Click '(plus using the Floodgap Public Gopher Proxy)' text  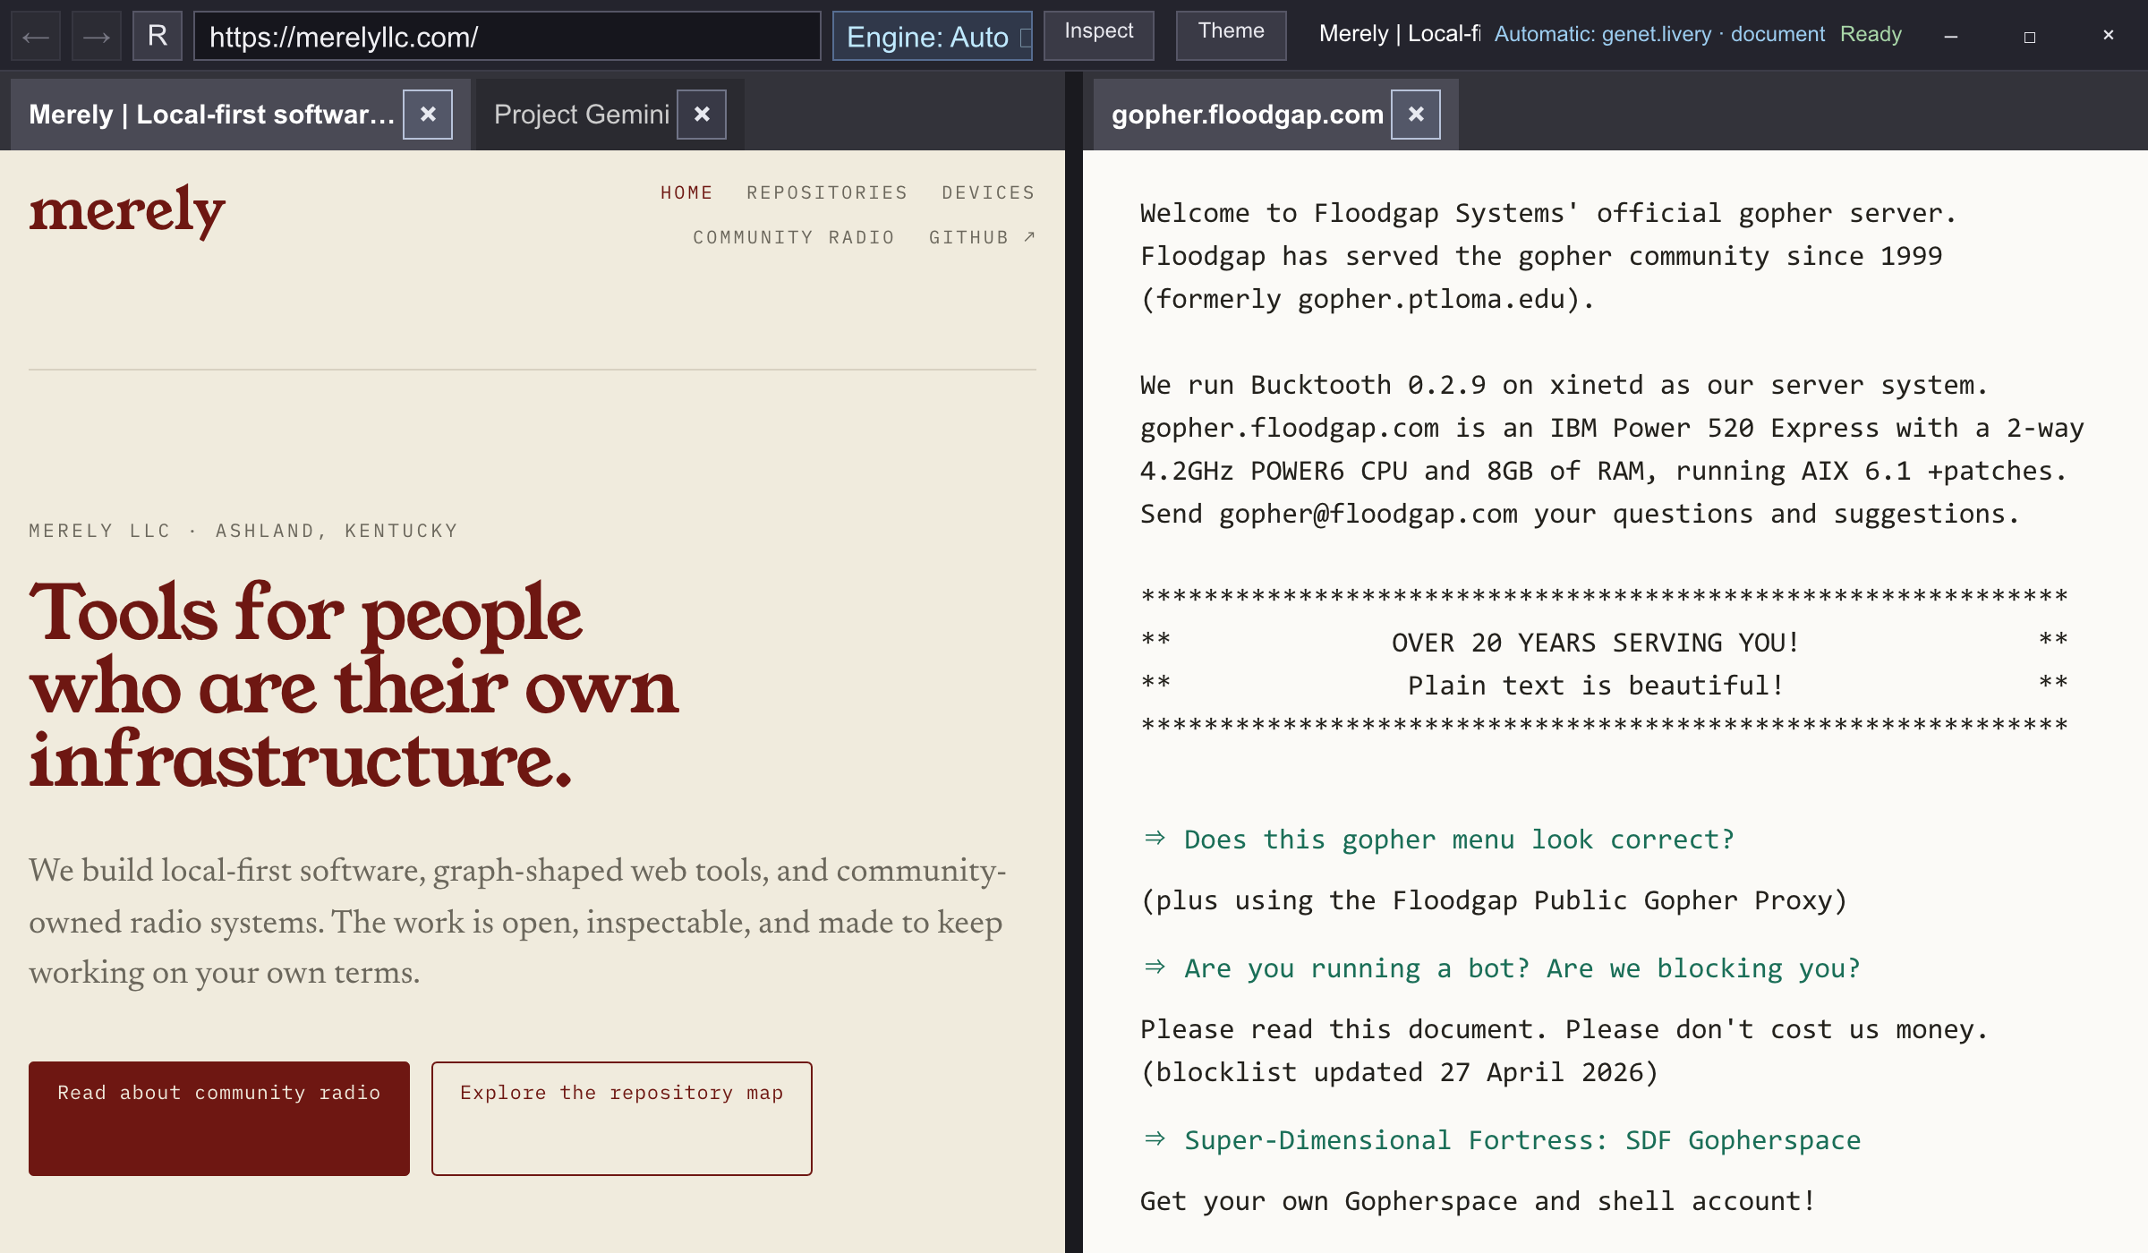[x=1495, y=900]
